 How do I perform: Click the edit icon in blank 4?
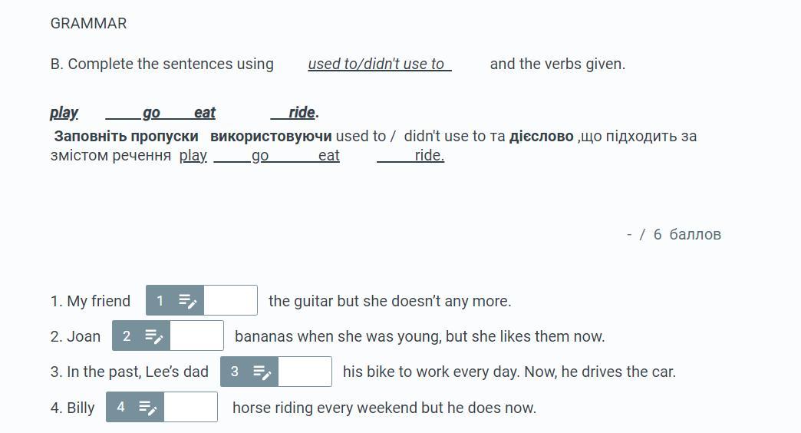tap(147, 408)
